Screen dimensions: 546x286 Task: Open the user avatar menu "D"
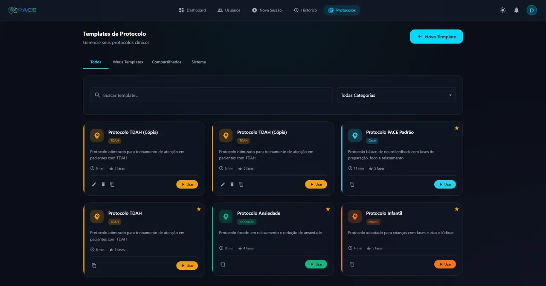tap(531, 10)
